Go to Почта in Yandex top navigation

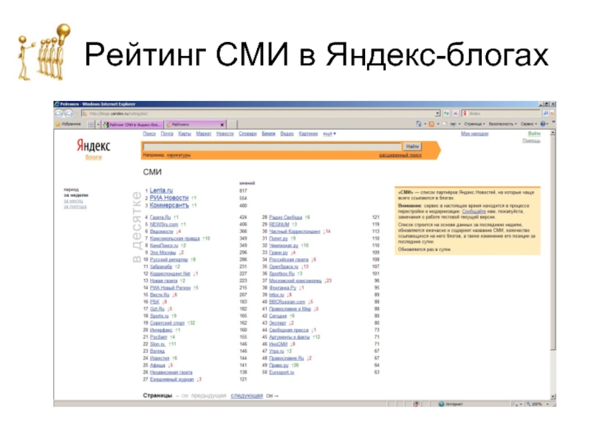(x=167, y=134)
